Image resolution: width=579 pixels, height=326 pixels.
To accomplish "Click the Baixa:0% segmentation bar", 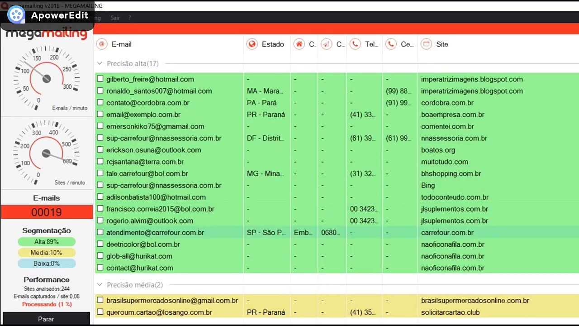I will pos(47,264).
